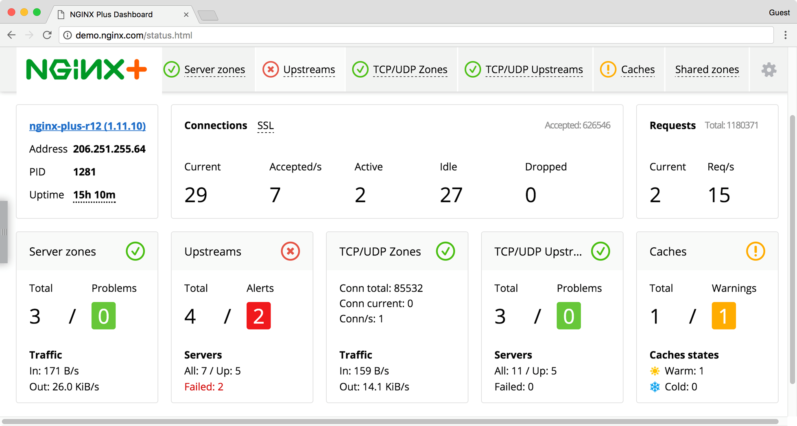The height and width of the screenshot is (426, 797).
Task: Click the green 0 Problems badge in Server zones
Action: (103, 316)
